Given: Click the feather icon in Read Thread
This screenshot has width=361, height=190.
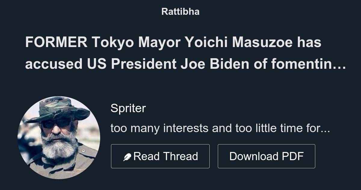Looking at the screenshot, I should (127, 157).
